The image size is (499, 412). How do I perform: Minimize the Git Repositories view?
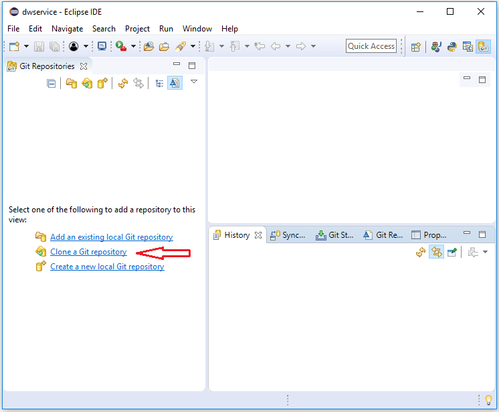(177, 64)
